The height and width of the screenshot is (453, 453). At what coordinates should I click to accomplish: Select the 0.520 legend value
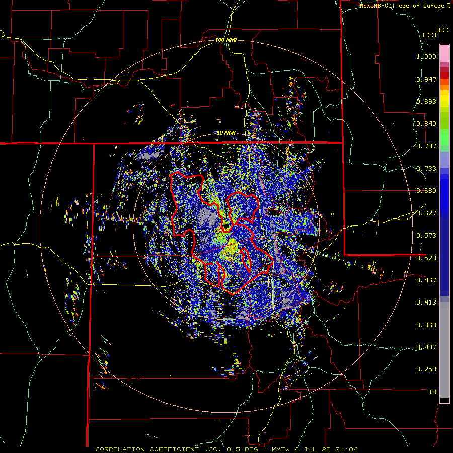click(x=426, y=258)
